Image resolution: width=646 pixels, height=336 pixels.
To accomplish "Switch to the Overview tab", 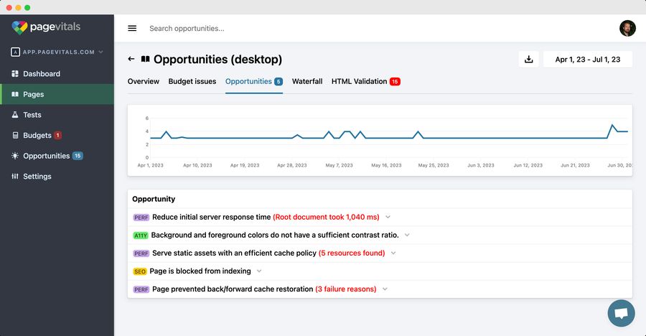I will [x=144, y=81].
